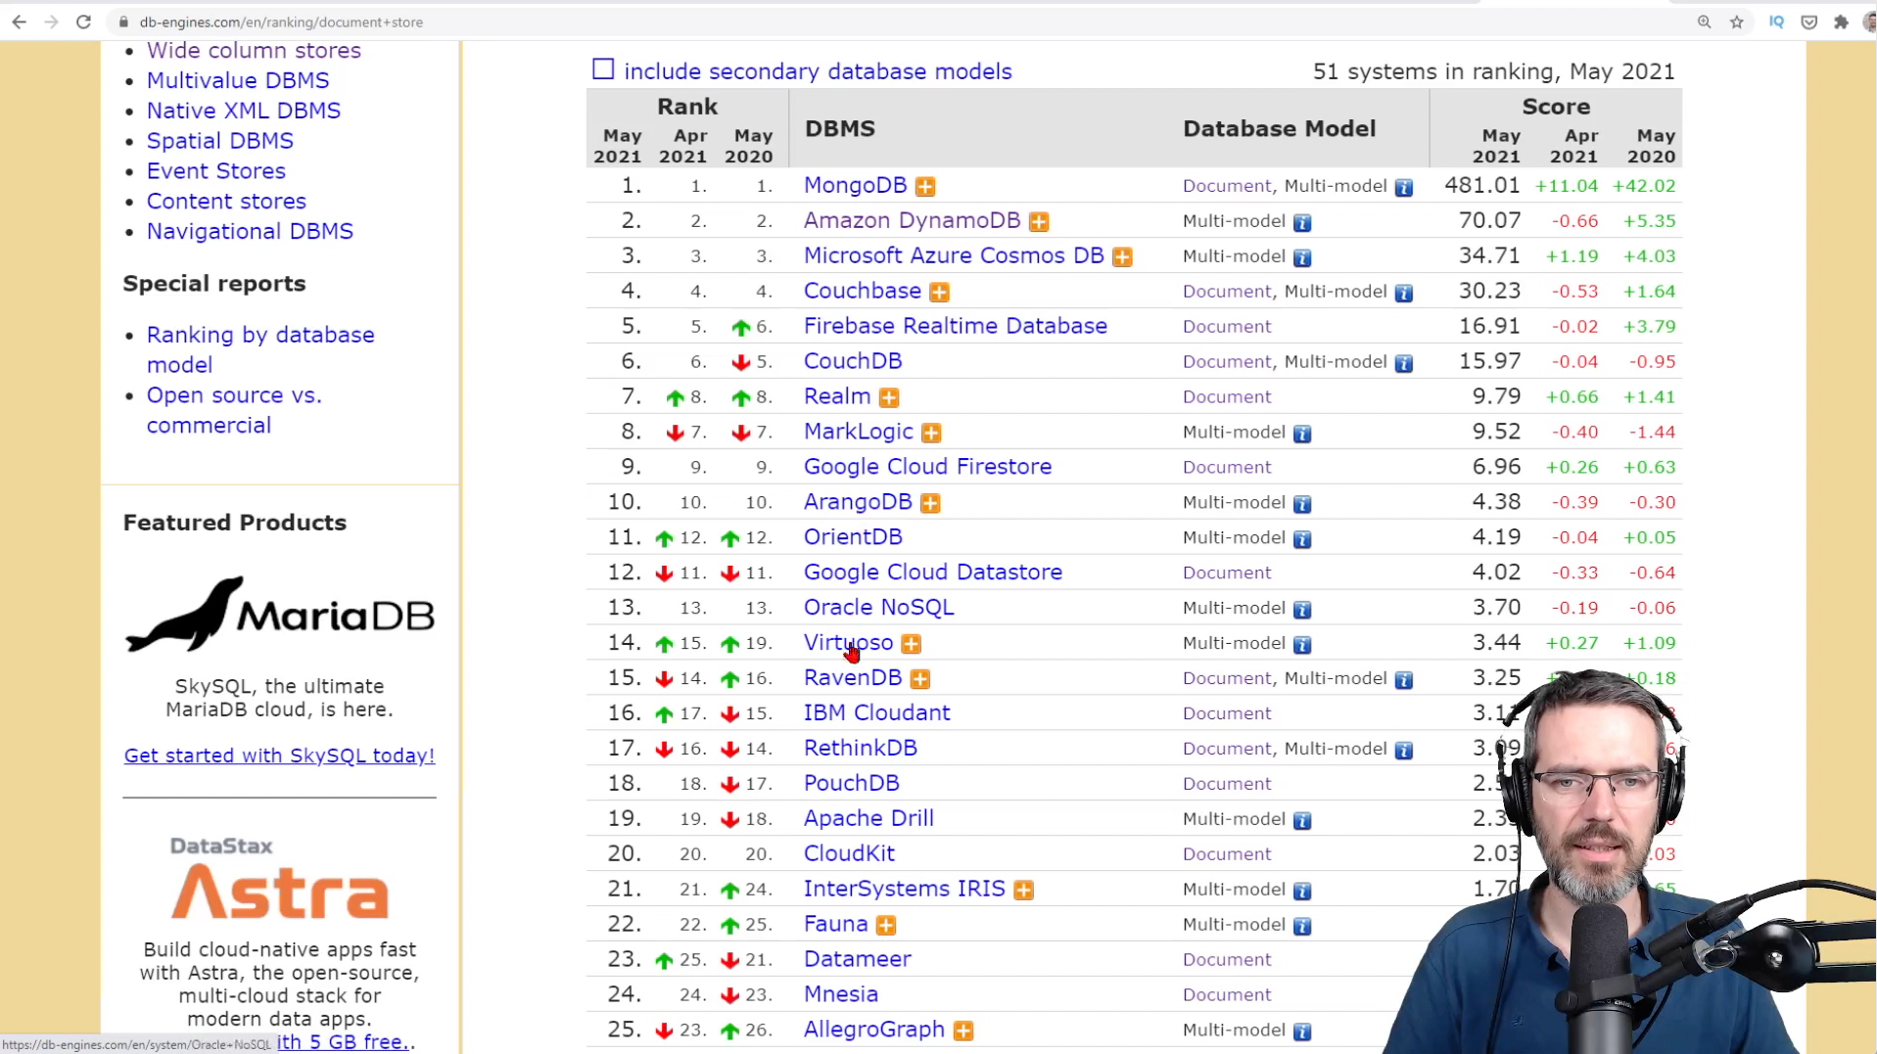
Task: Click the plus icon next to AllegroGraph
Action: [x=963, y=1031]
